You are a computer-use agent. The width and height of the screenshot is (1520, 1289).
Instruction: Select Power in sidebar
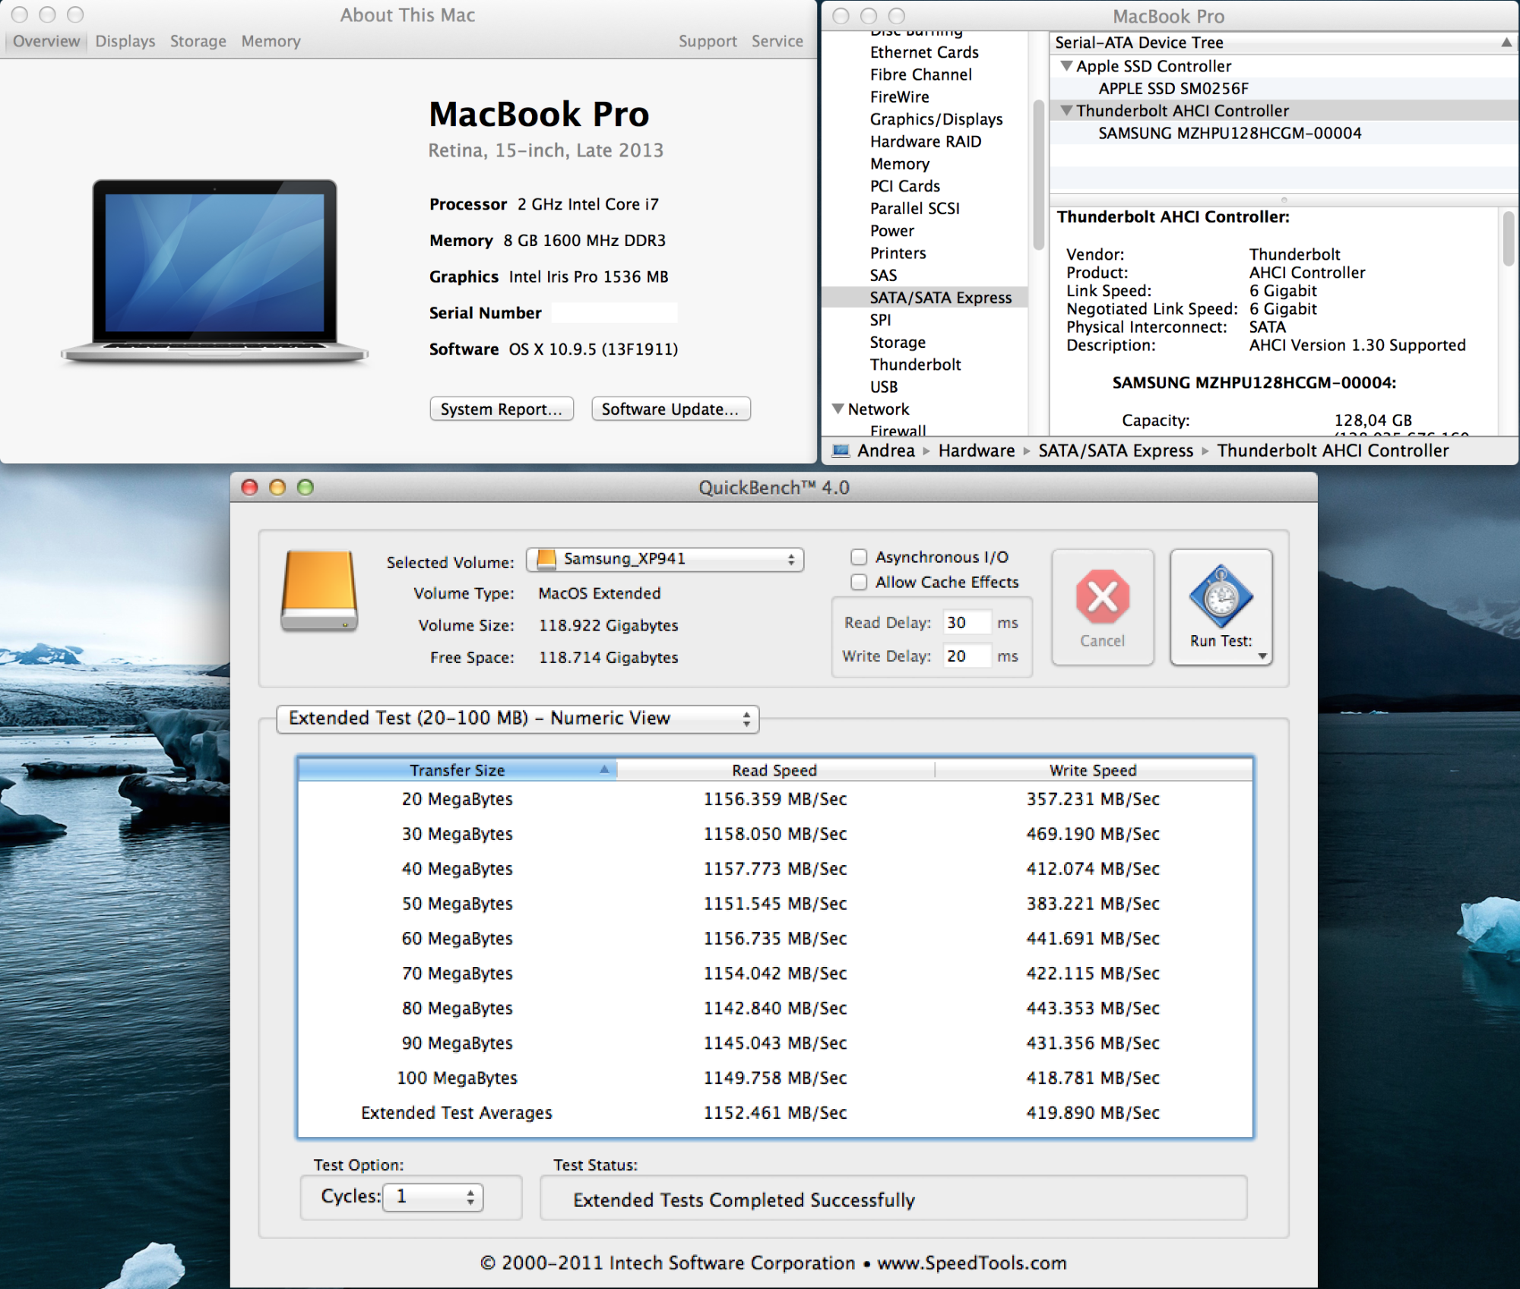coord(891,231)
